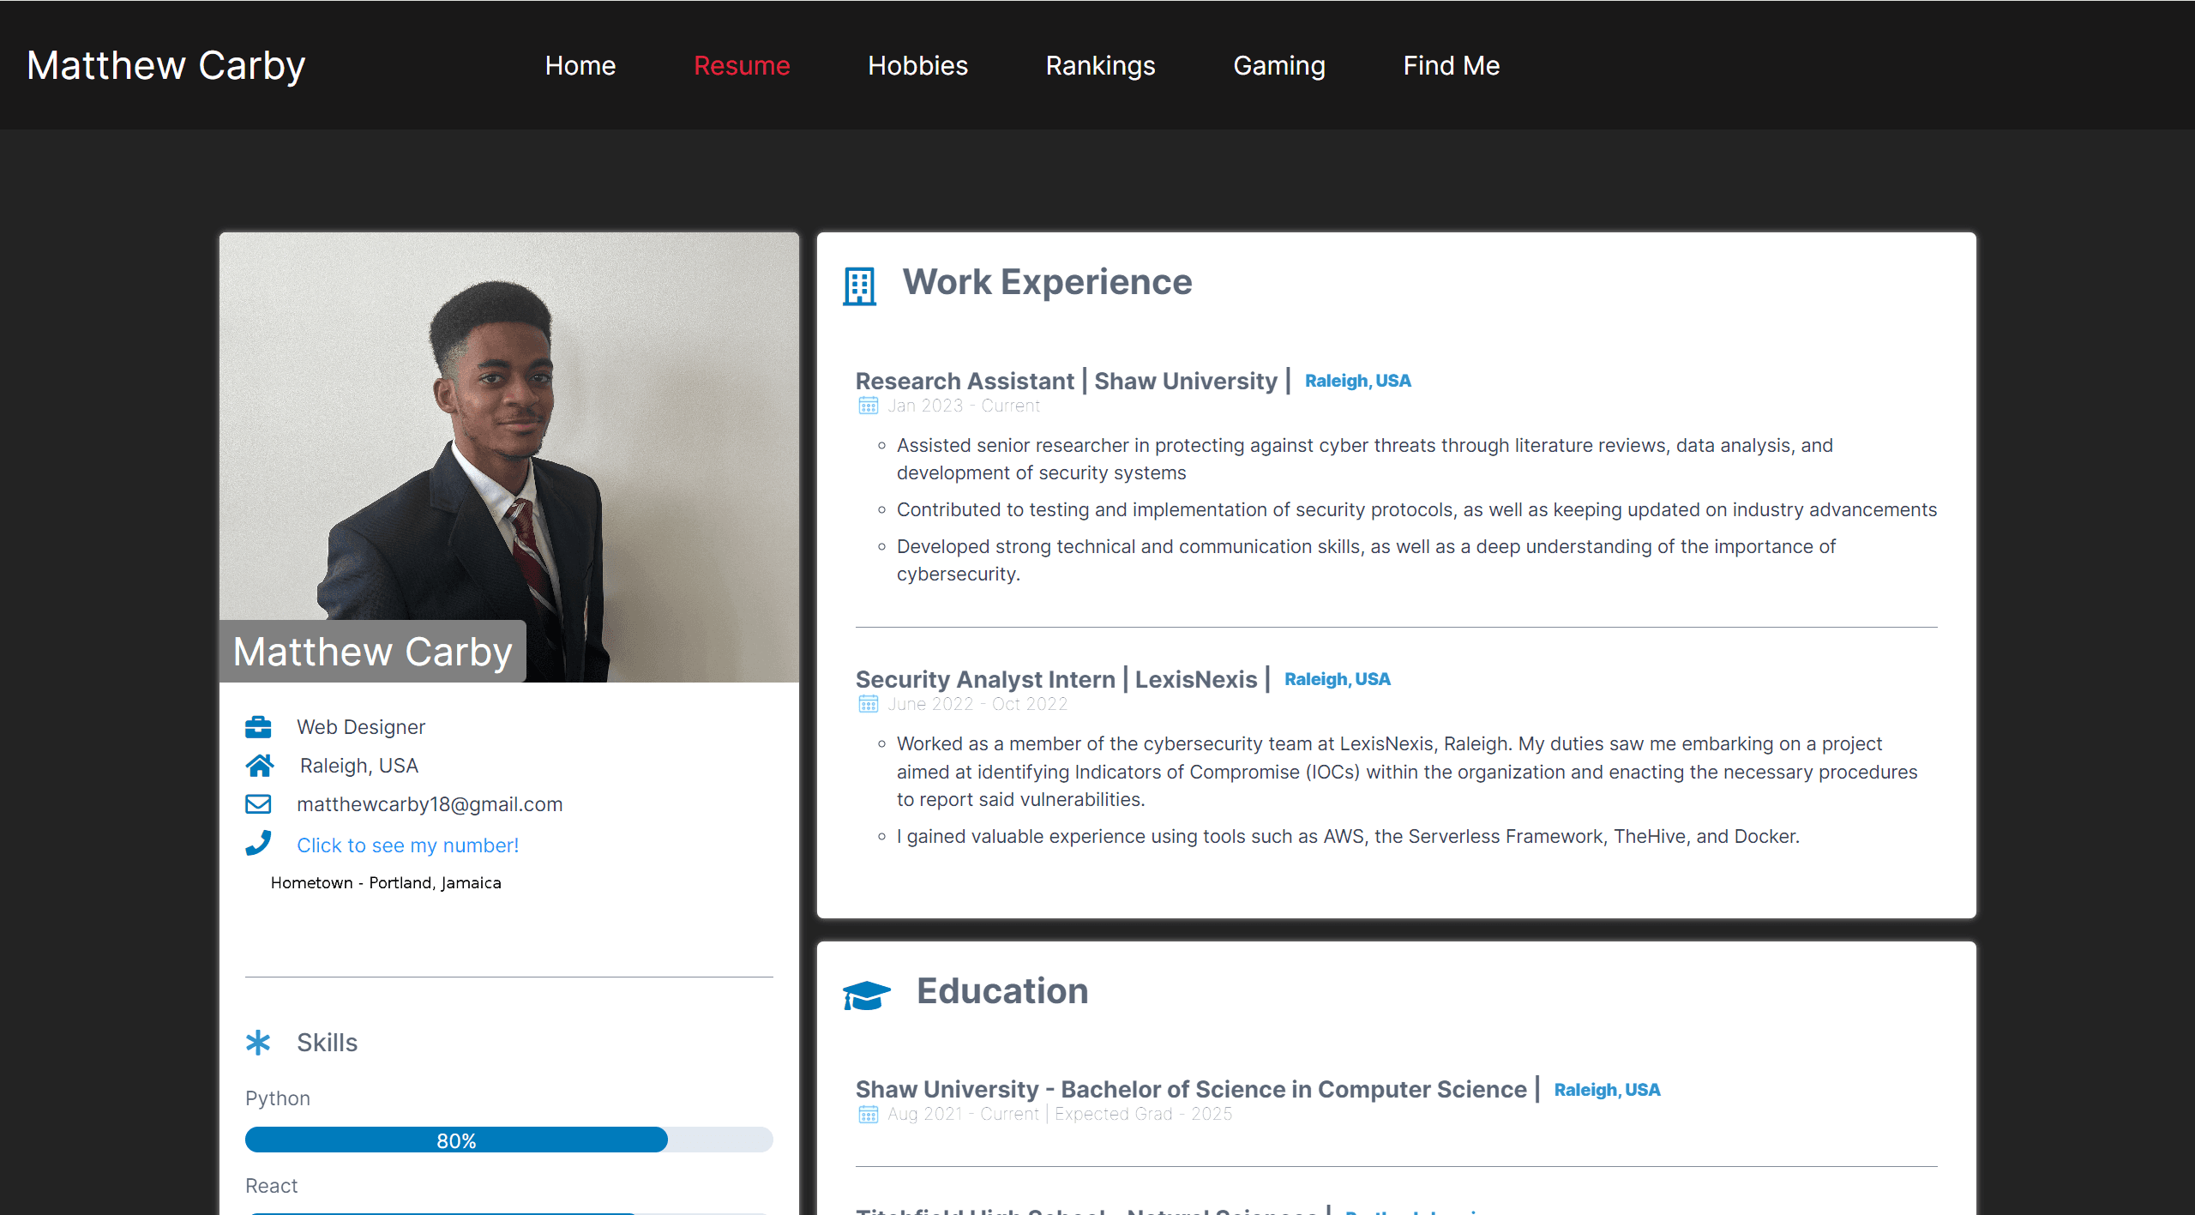This screenshot has width=2195, height=1215.
Task: Click the Skills heading text
Action: point(327,1043)
